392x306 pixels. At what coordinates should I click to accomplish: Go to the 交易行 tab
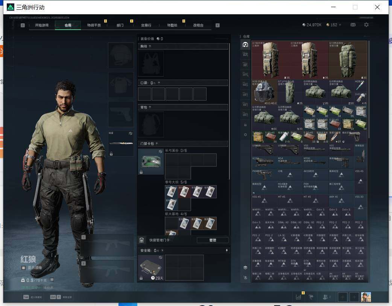click(x=146, y=25)
